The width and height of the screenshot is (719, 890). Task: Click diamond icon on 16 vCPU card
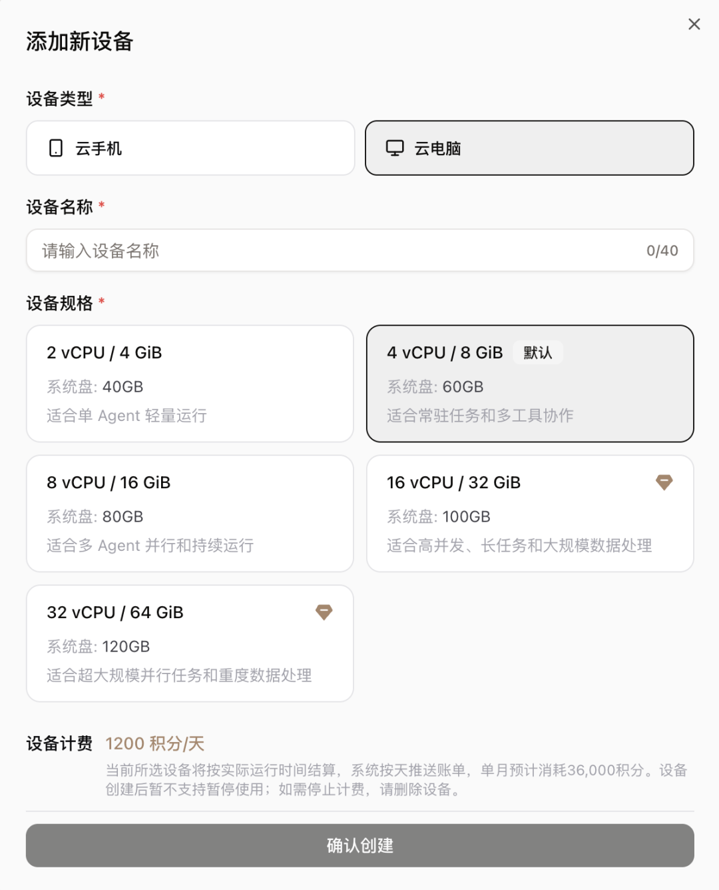click(x=664, y=482)
